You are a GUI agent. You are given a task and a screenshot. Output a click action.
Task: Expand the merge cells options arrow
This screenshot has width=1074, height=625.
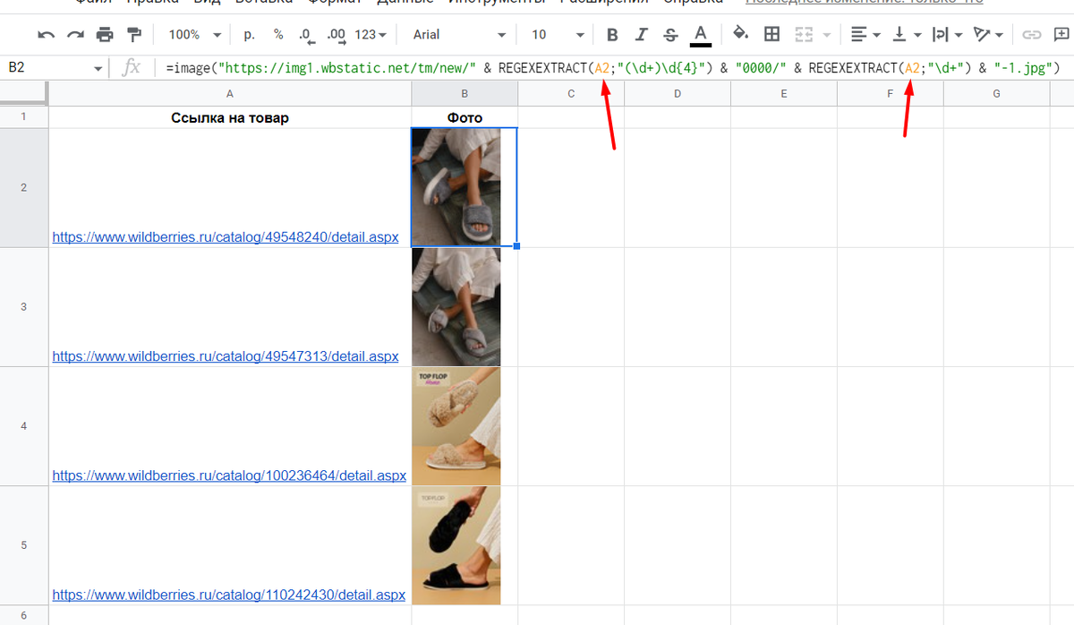825,35
